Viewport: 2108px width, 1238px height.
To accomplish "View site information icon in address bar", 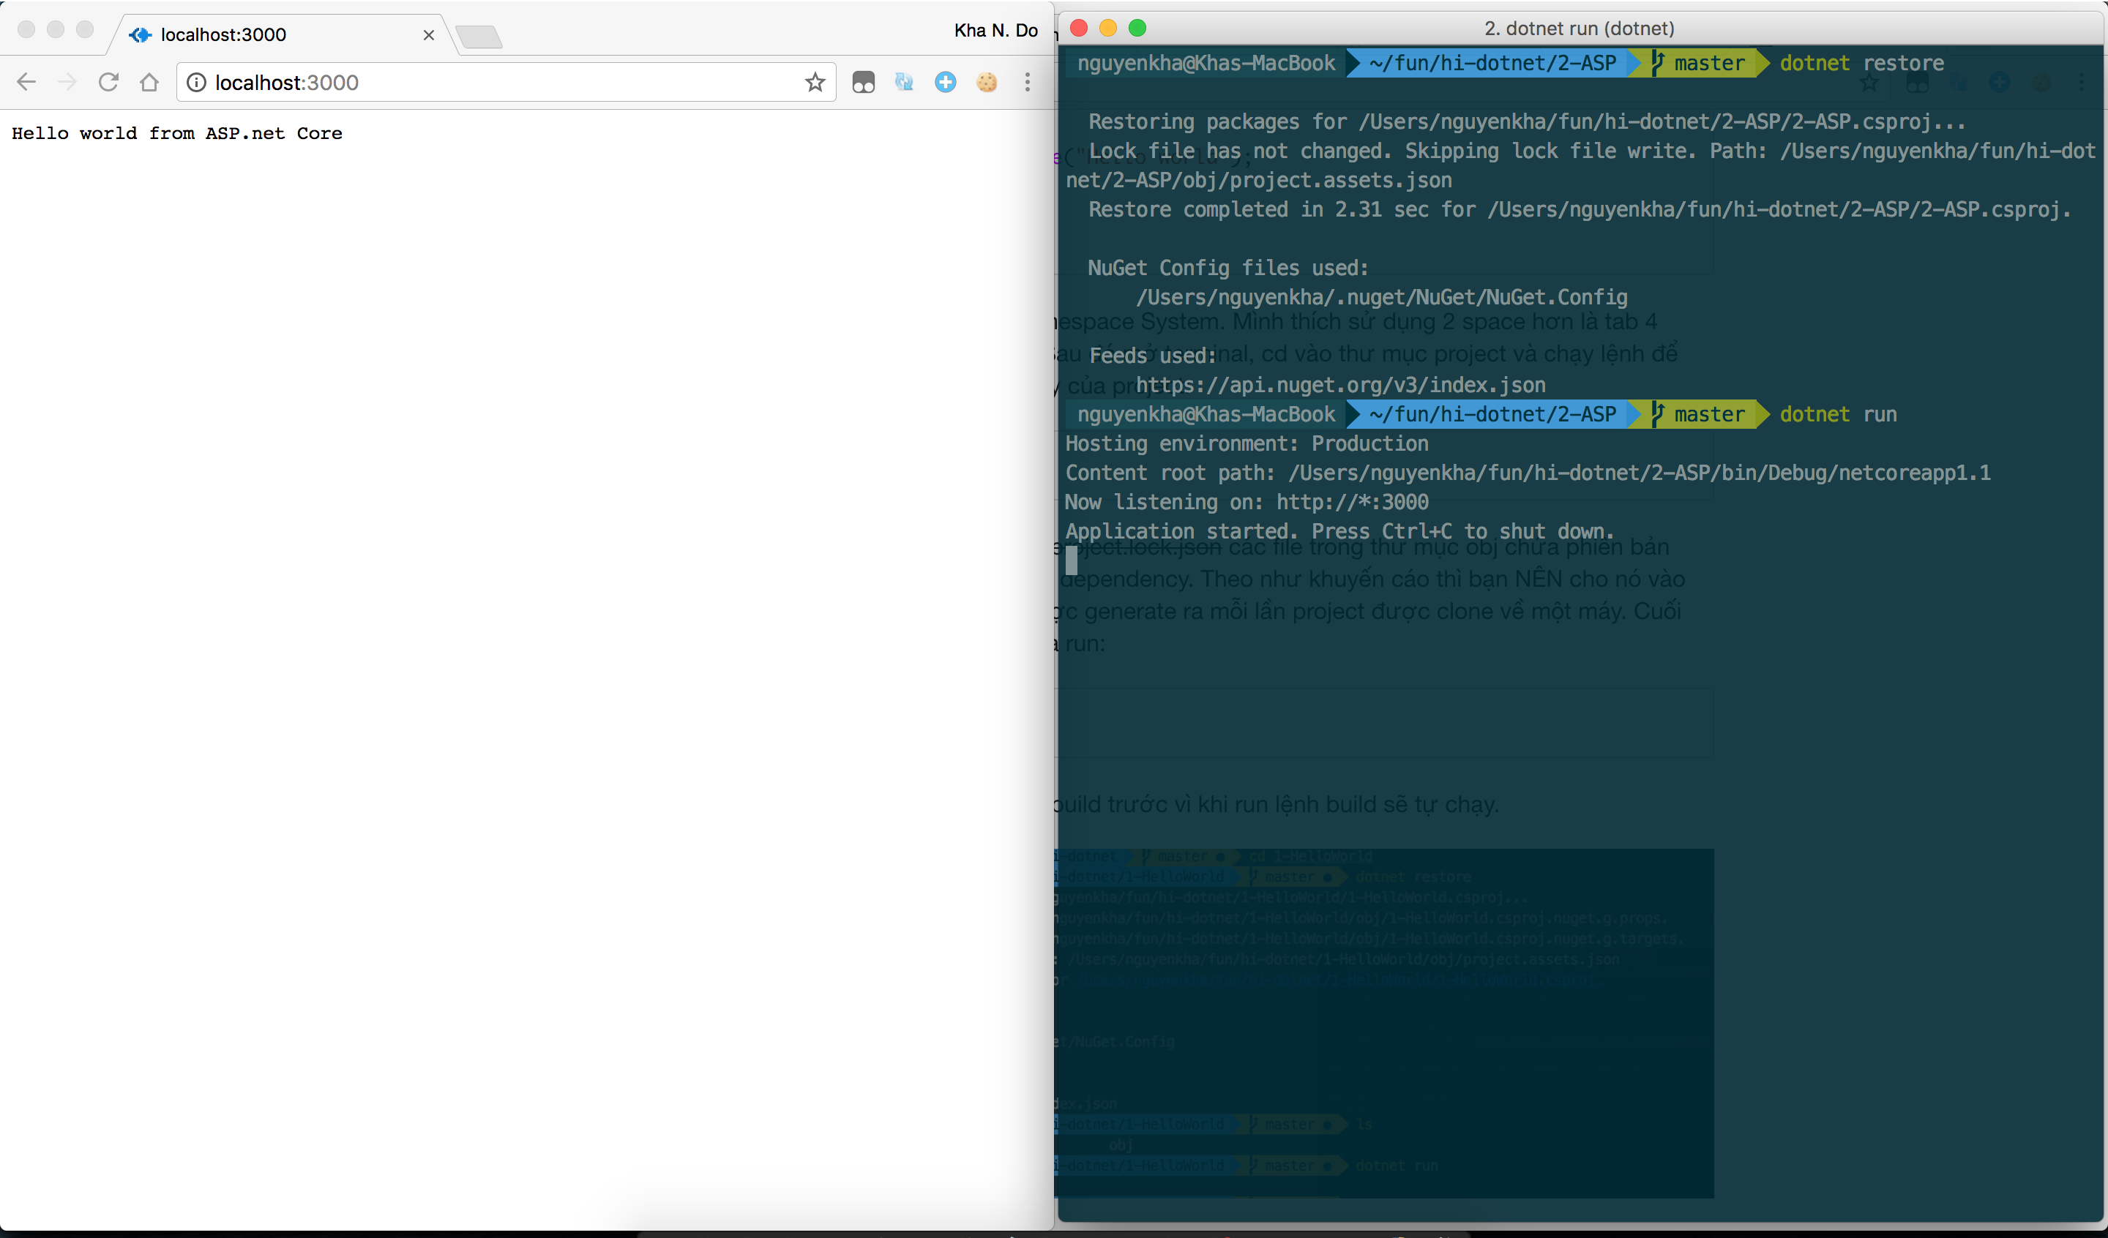I will click(x=195, y=82).
